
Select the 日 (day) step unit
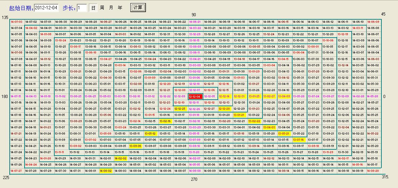click(93, 8)
